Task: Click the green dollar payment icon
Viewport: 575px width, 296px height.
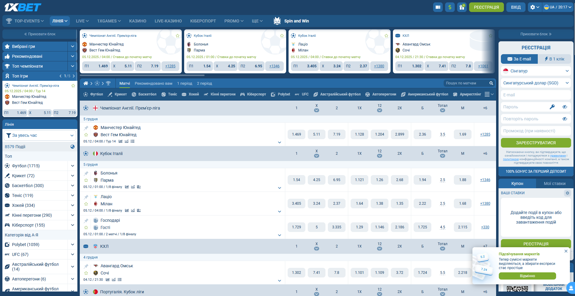Action: coord(450,7)
